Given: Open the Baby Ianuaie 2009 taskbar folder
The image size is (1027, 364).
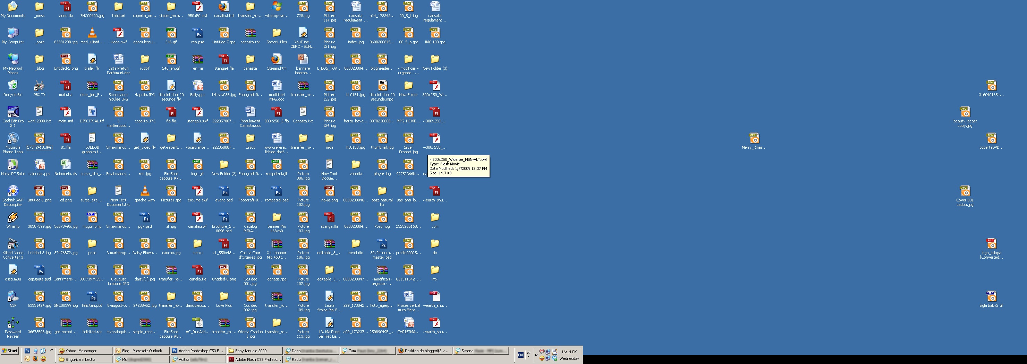Looking at the screenshot, I should pyautogui.click(x=254, y=351).
